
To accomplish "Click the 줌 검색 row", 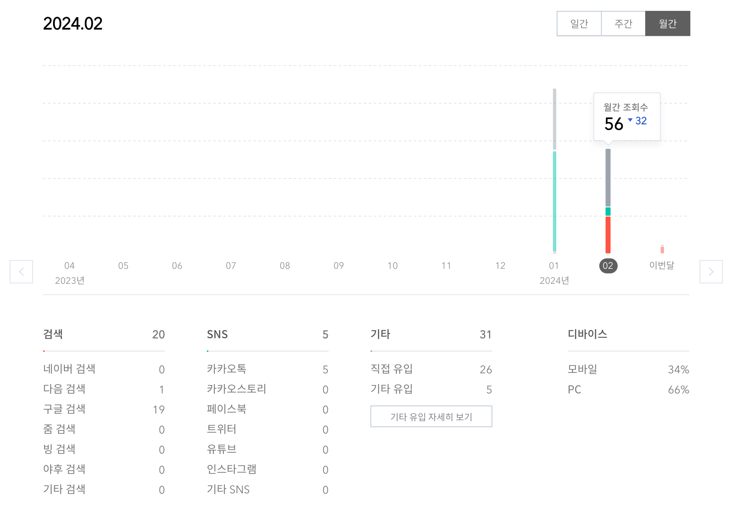I will [104, 429].
